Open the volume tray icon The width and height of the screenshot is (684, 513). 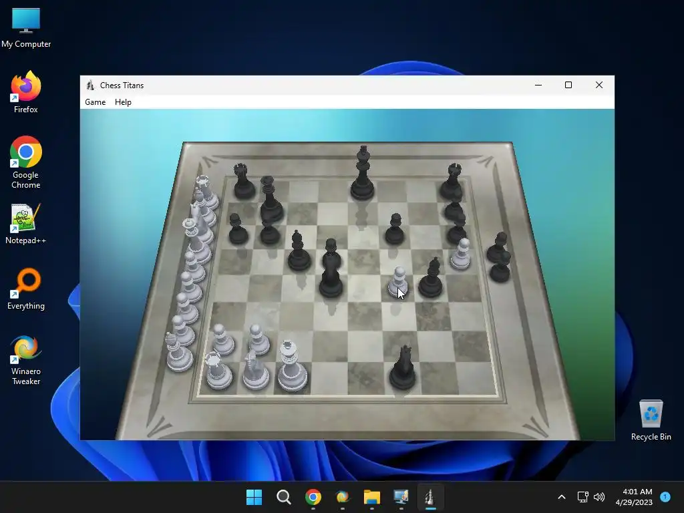[x=599, y=497]
